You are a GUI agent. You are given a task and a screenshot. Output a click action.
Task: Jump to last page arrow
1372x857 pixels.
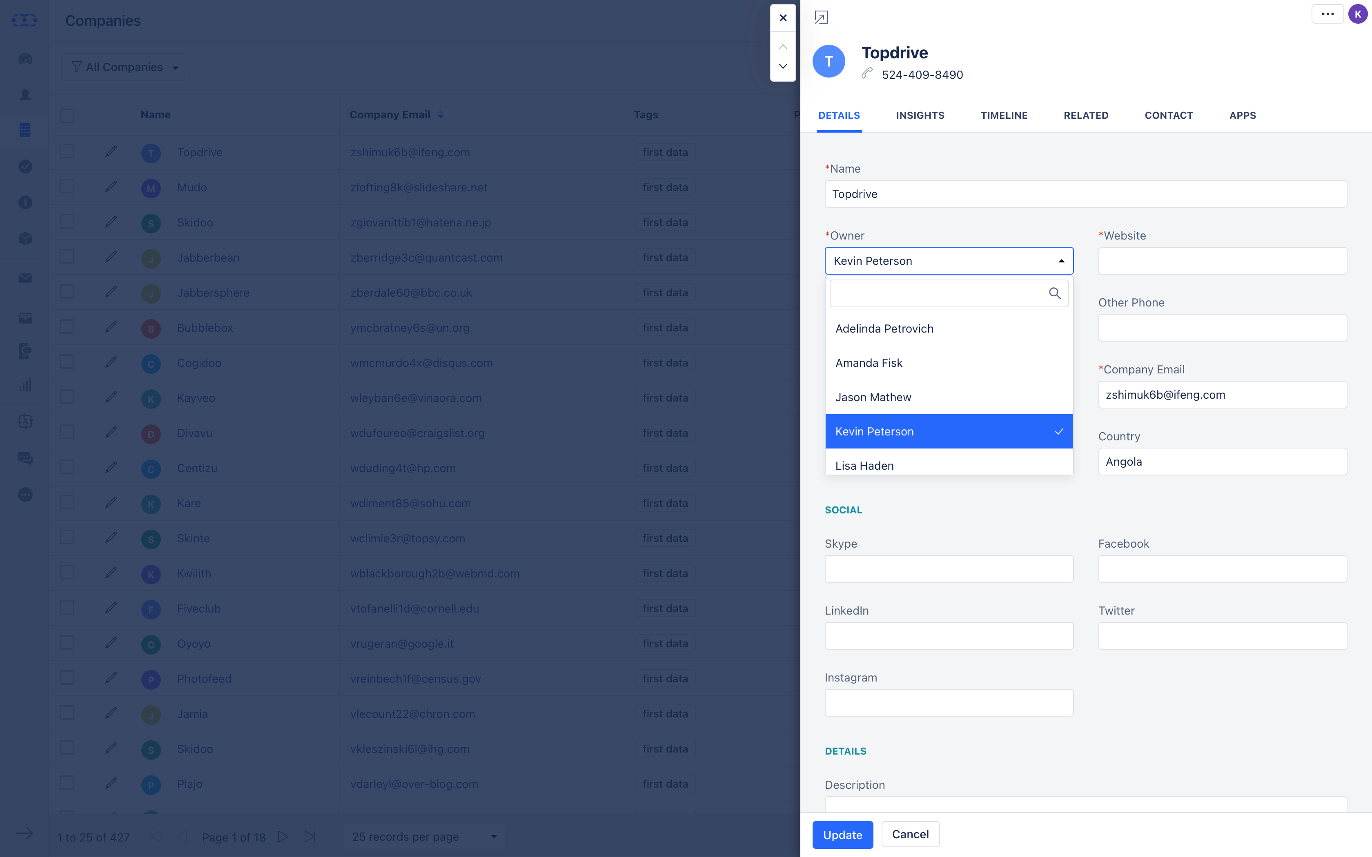[310, 837]
